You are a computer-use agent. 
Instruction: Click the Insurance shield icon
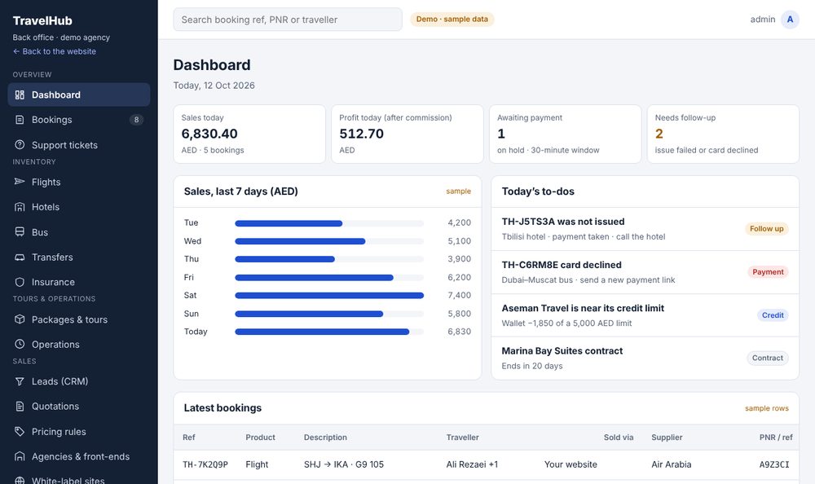(x=20, y=282)
